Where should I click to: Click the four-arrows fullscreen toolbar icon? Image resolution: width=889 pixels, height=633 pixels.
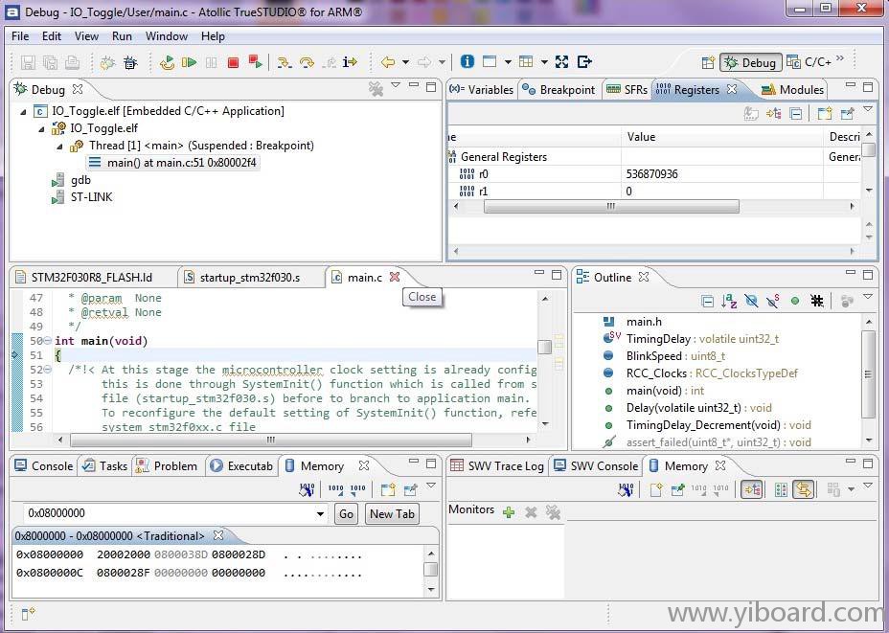(x=561, y=62)
